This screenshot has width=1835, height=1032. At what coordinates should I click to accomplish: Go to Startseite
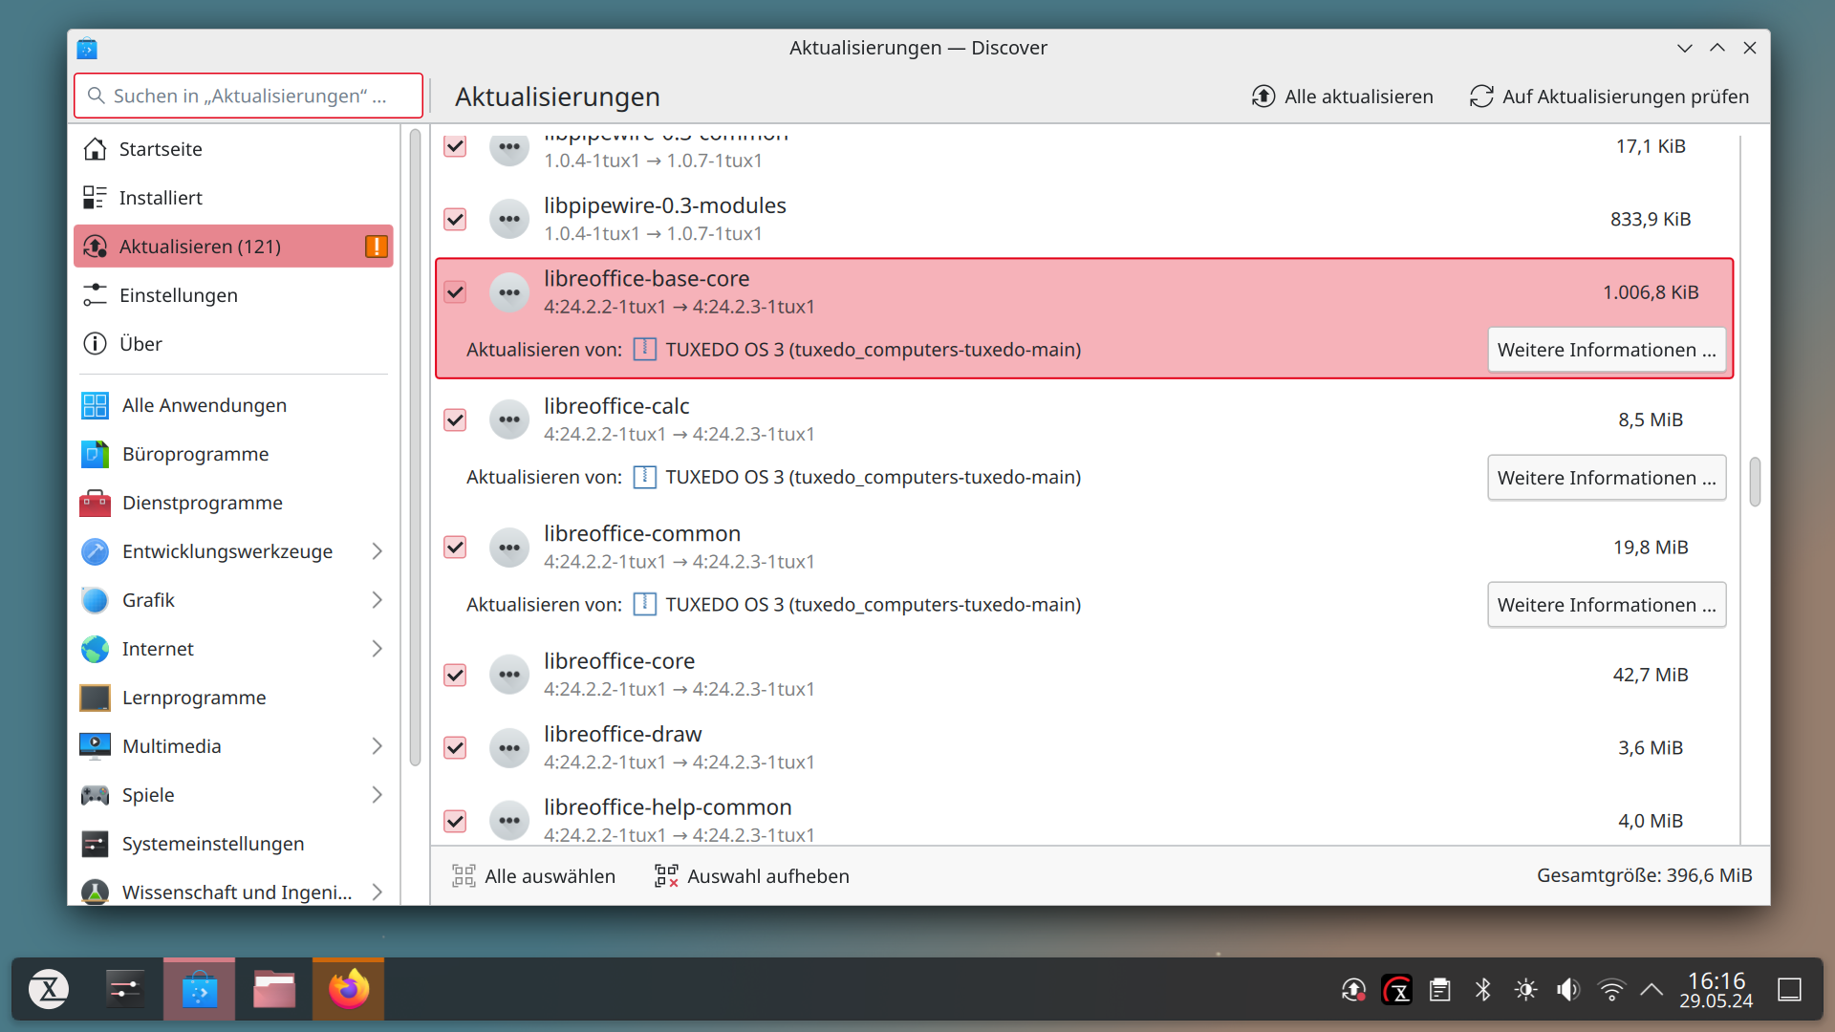233,149
